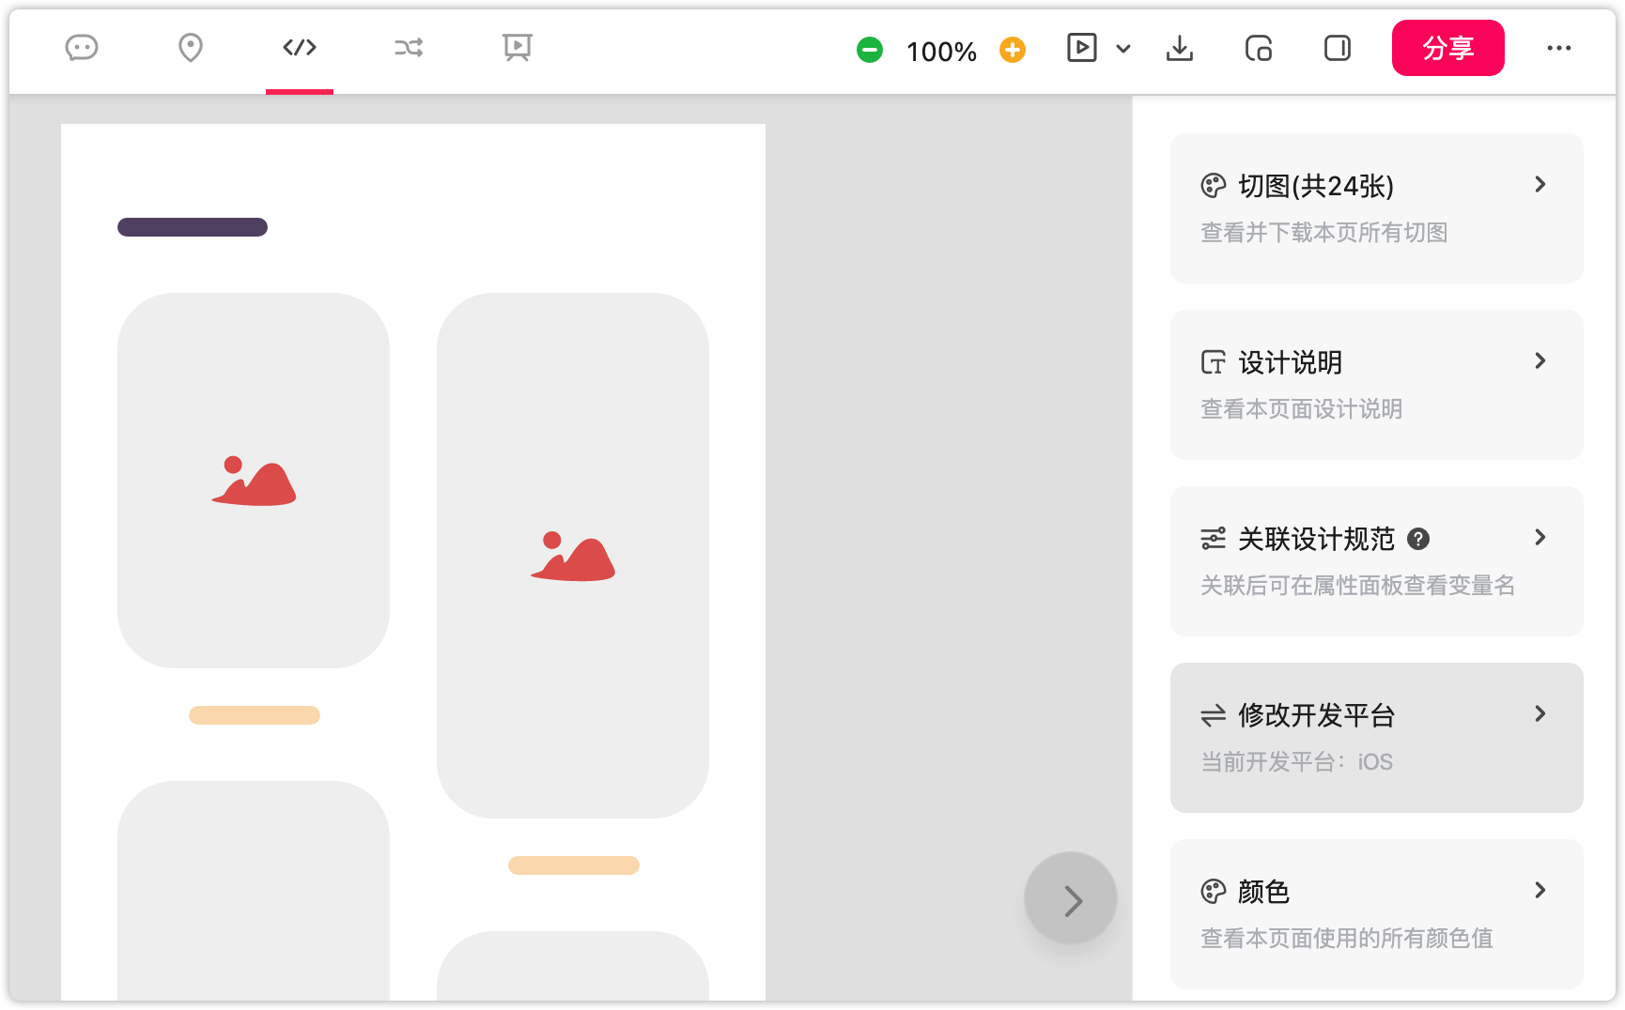This screenshot has height=1010, width=1625.
Task: Click the download icon in toolbar
Action: (x=1180, y=48)
